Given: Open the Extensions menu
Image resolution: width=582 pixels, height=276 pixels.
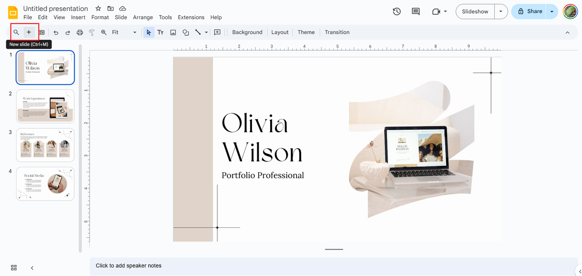Looking at the screenshot, I should click(191, 17).
